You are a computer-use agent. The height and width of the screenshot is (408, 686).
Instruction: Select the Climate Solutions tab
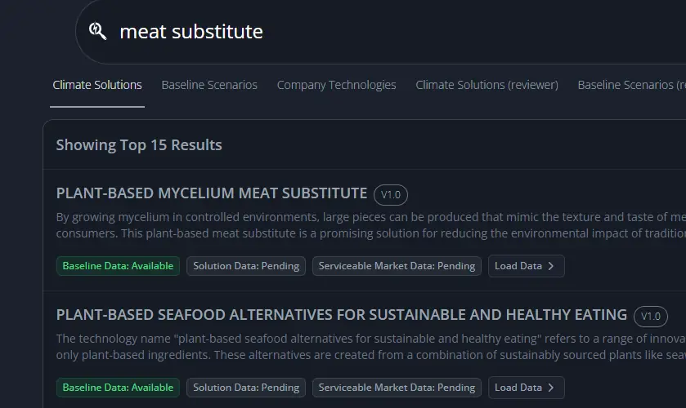click(97, 85)
